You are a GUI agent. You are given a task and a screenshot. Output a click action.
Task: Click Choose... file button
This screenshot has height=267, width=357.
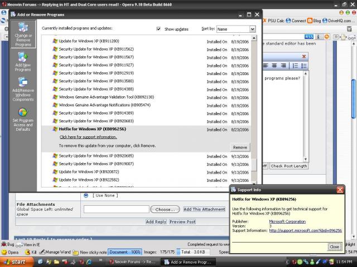click(x=165, y=210)
